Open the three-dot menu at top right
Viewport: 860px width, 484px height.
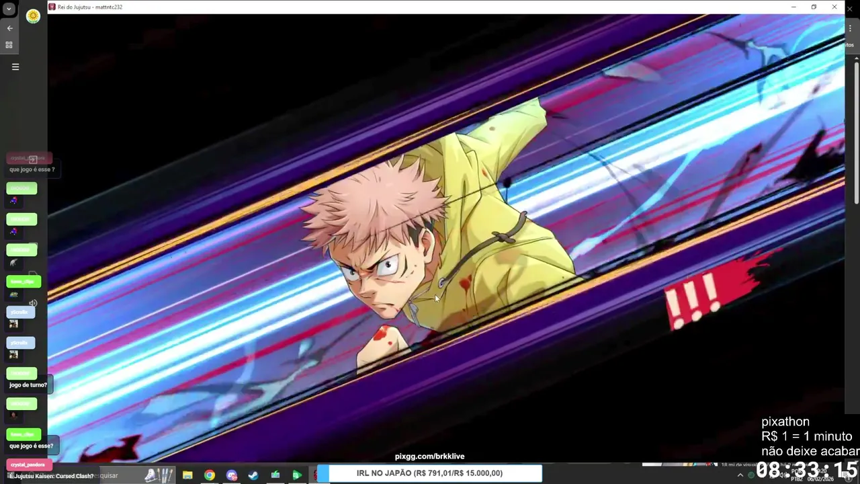point(851,28)
